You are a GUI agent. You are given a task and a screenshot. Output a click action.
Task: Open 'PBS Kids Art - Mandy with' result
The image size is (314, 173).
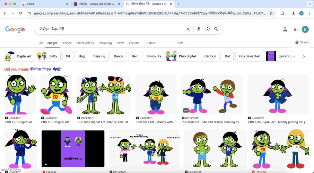point(156,122)
